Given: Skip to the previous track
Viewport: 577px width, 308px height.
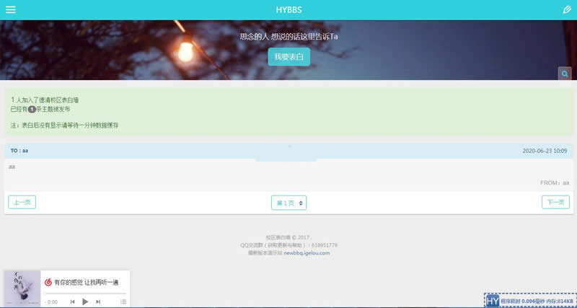Looking at the screenshot, I should pyautogui.click(x=72, y=302).
